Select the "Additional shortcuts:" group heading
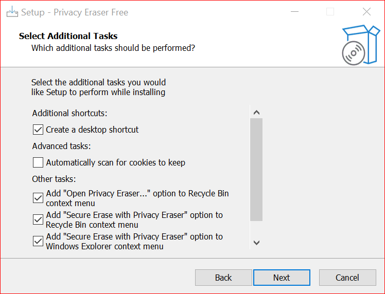The image size is (385, 294). tap(69, 113)
